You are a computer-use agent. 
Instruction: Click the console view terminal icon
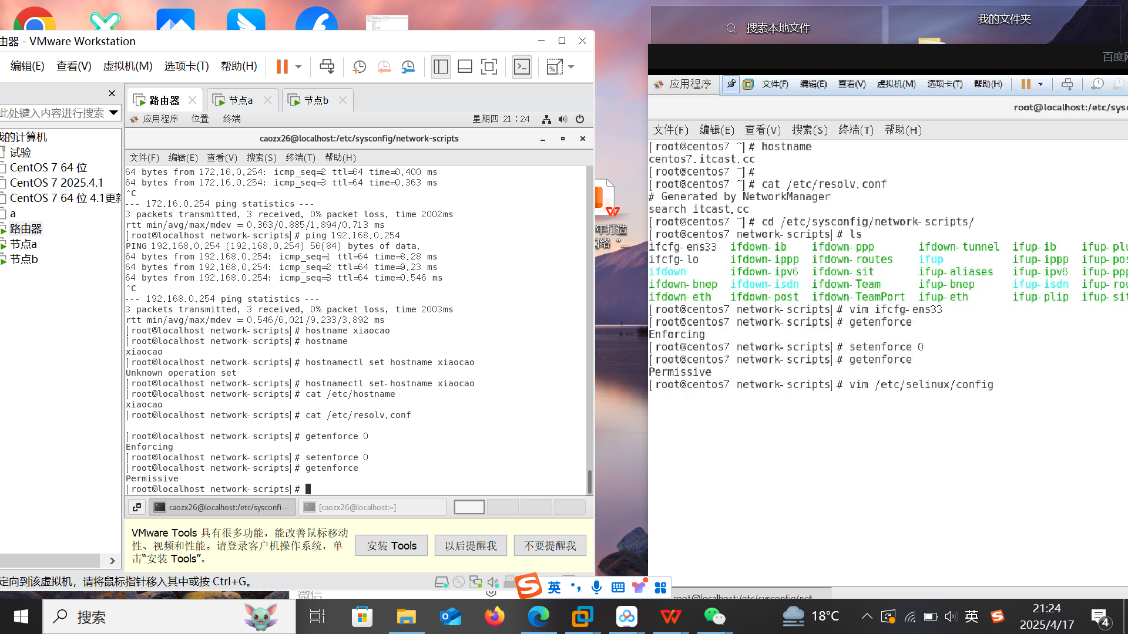[x=522, y=66]
